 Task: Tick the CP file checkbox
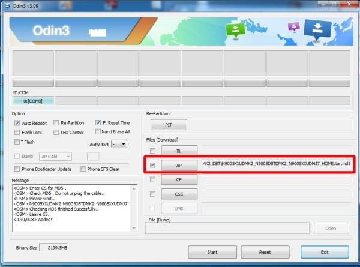(152, 179)
